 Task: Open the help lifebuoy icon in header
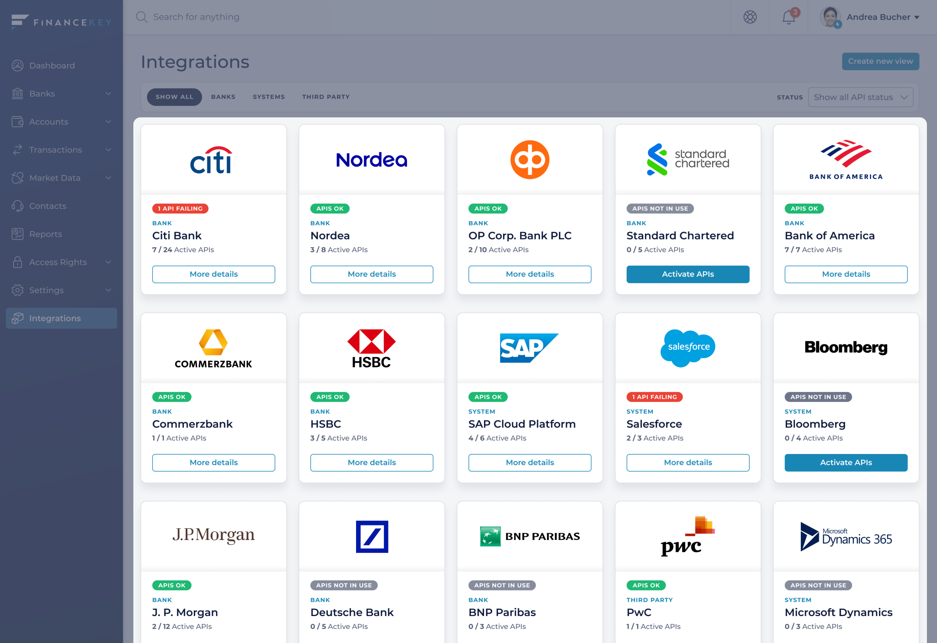pos(750,17)
